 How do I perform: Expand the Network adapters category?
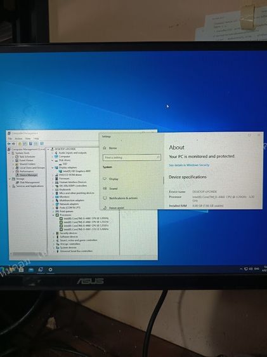(53, 204)
